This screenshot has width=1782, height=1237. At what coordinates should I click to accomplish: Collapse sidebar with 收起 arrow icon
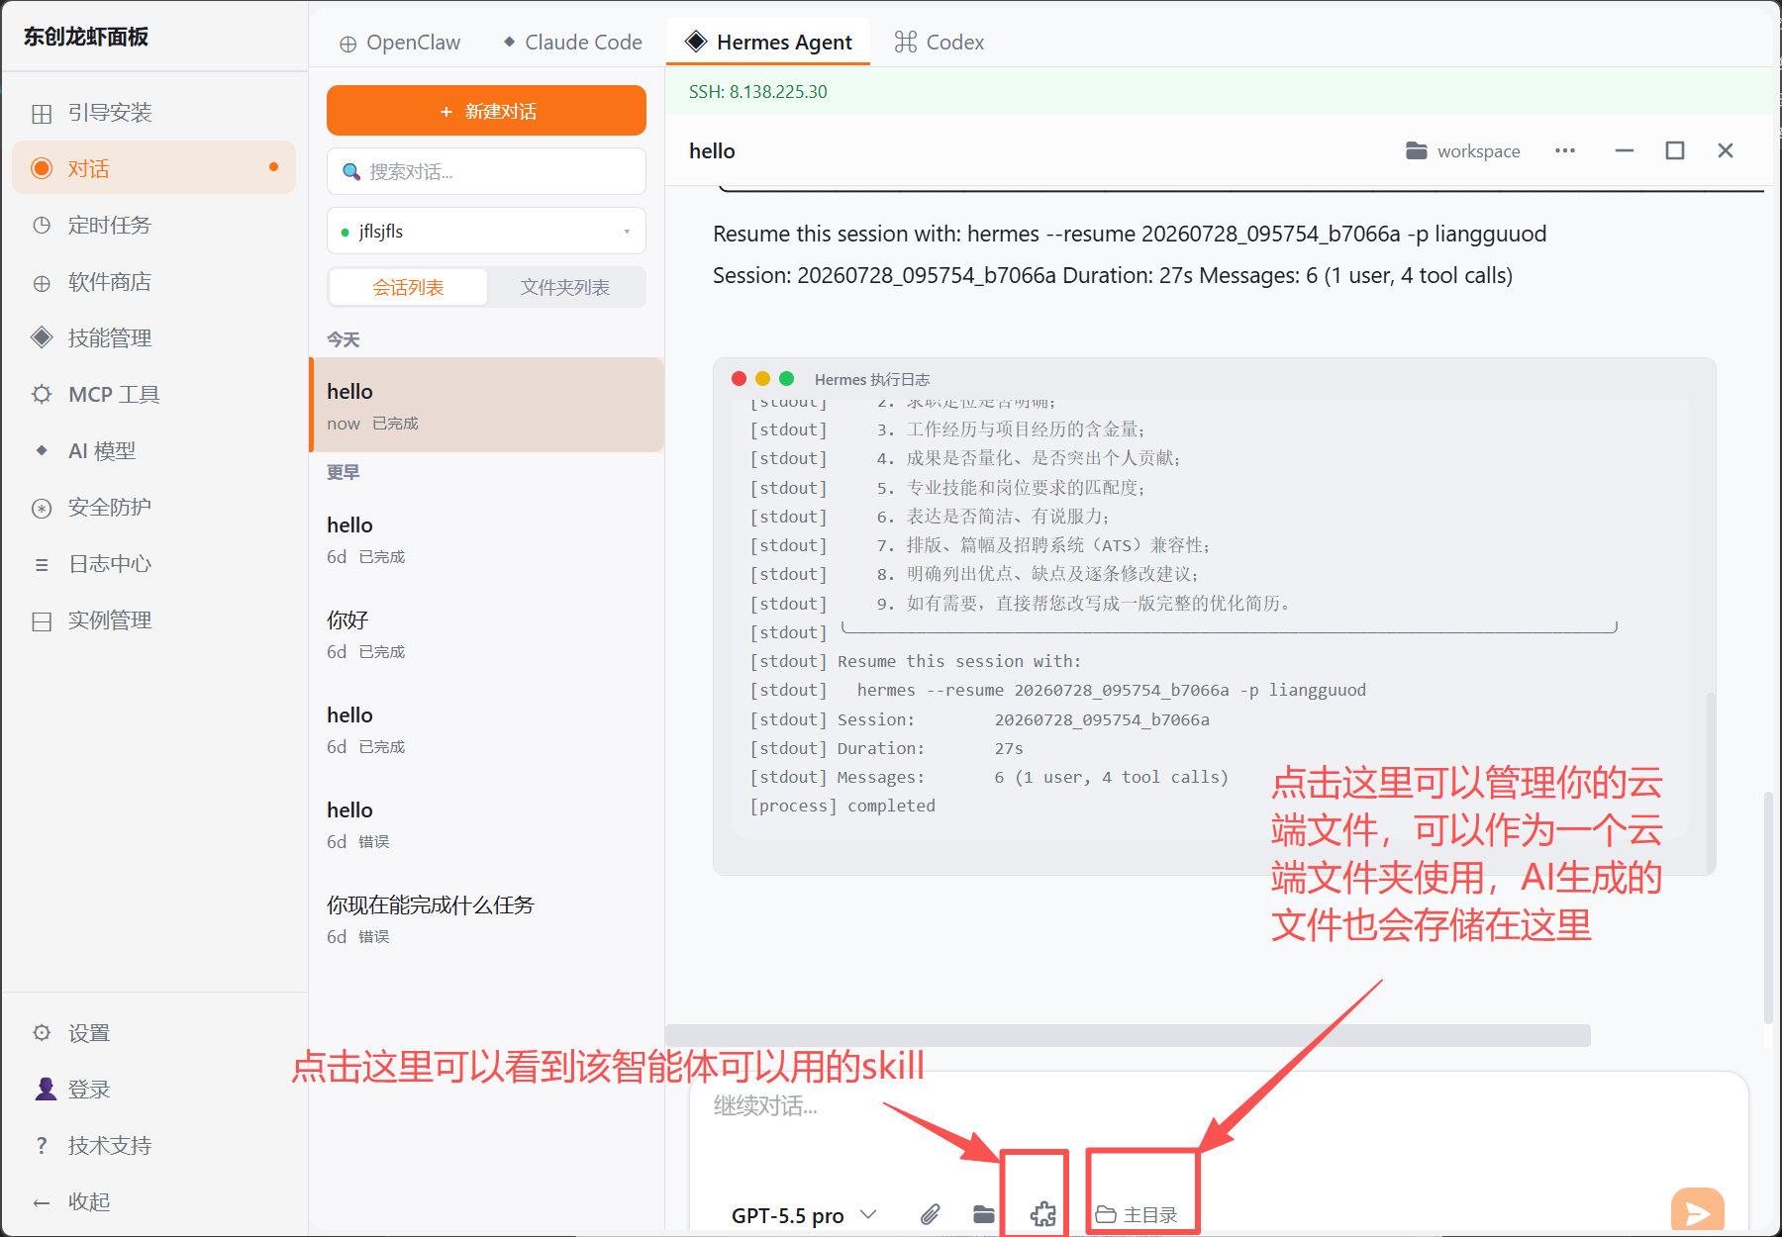(x=42, y=1202)
